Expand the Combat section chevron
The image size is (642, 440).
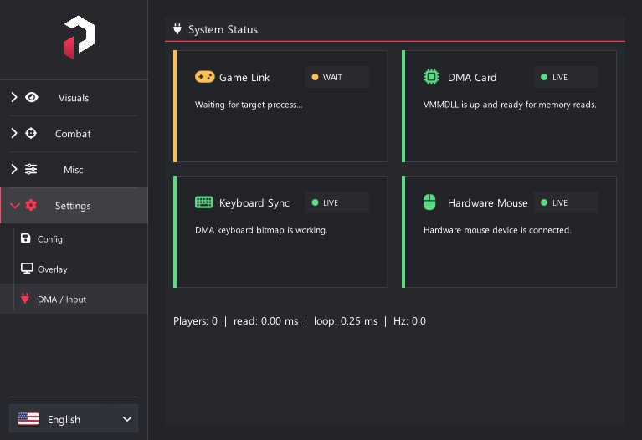tap(14, 134)
